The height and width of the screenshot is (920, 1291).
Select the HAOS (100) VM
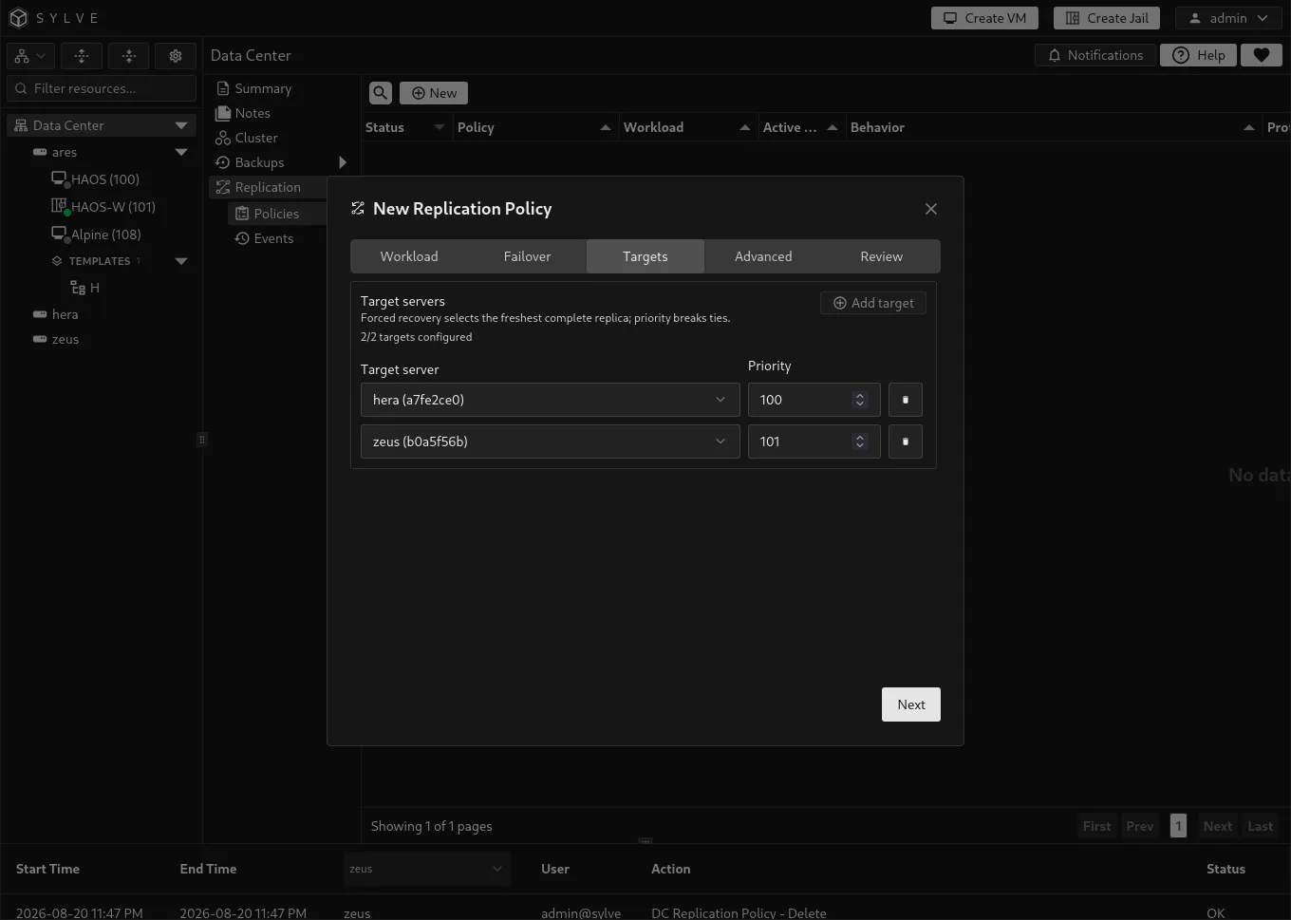[x=96, y=179]
